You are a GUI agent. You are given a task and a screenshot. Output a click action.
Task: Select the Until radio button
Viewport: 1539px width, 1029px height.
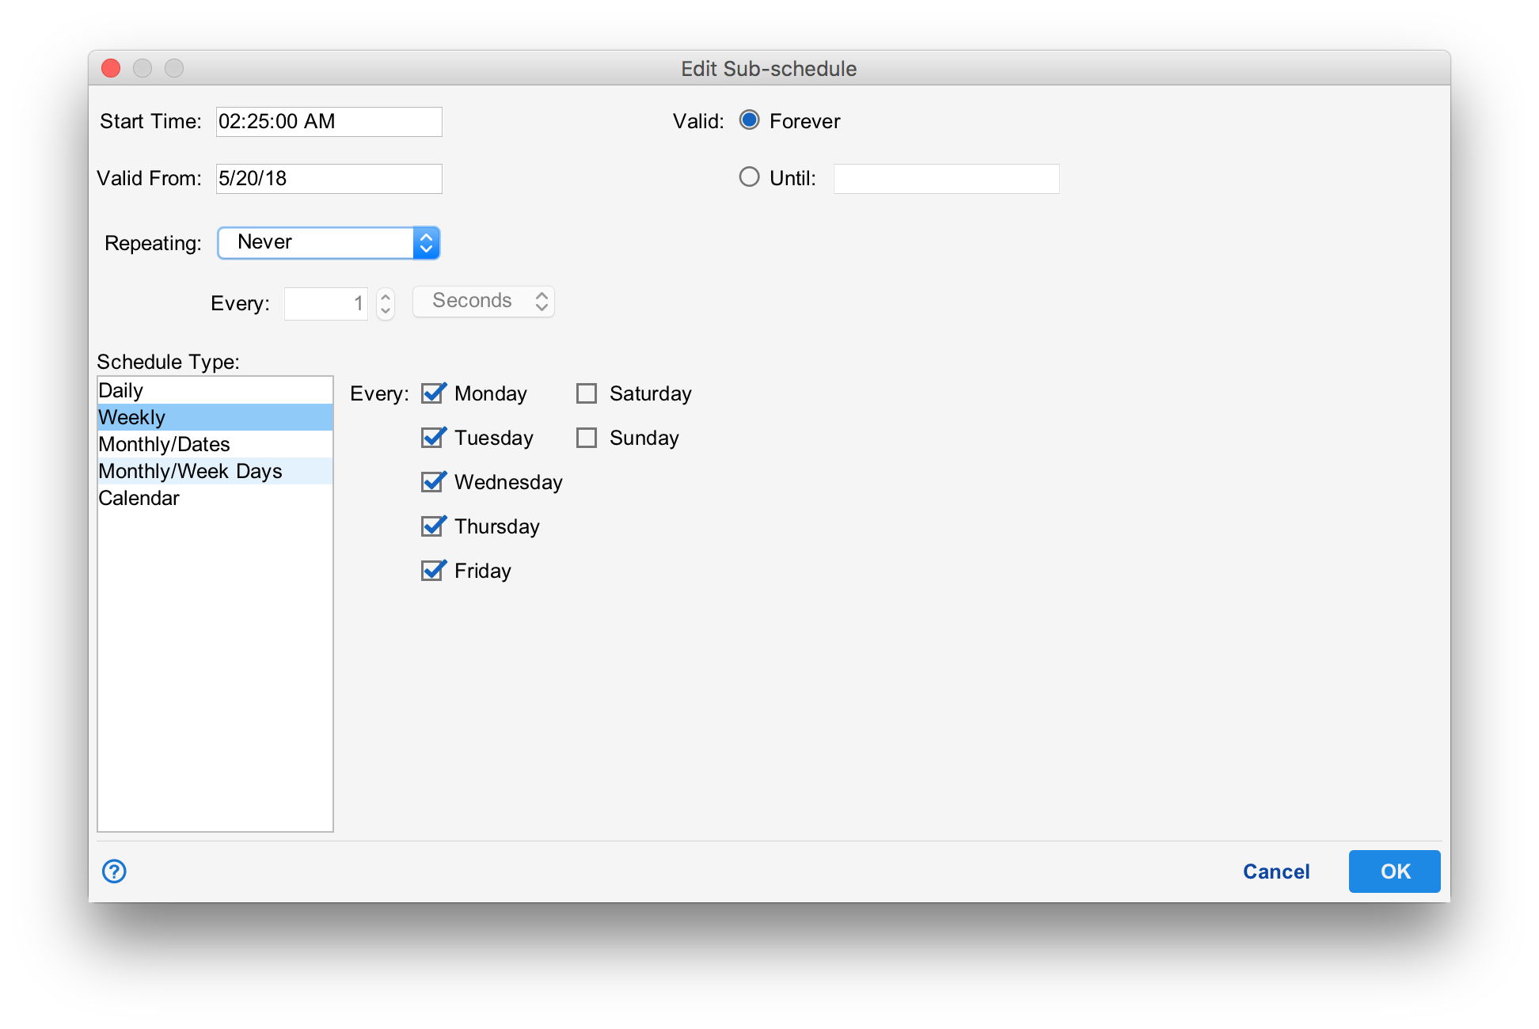coord(749,177)
